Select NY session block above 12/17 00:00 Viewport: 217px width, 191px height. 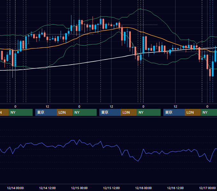tap(209, 112)
